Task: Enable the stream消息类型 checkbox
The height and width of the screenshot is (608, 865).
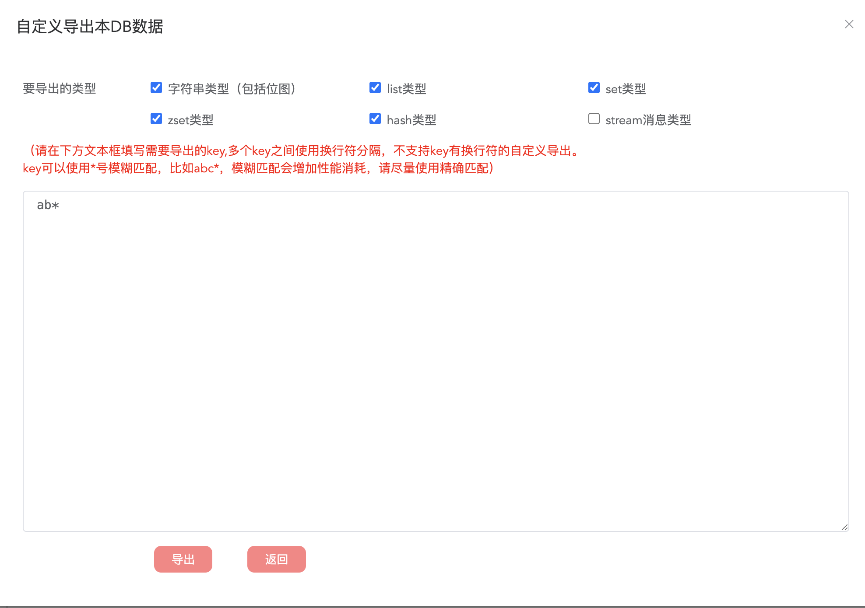Action: 594,119
